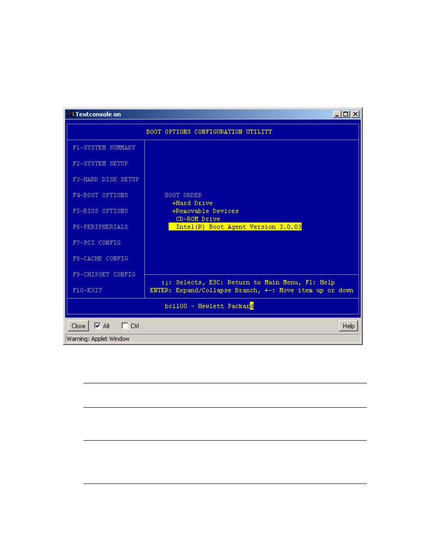
Task: Maximize the Textconsole window
Action: pyautogui.click(x=346, y=114)
